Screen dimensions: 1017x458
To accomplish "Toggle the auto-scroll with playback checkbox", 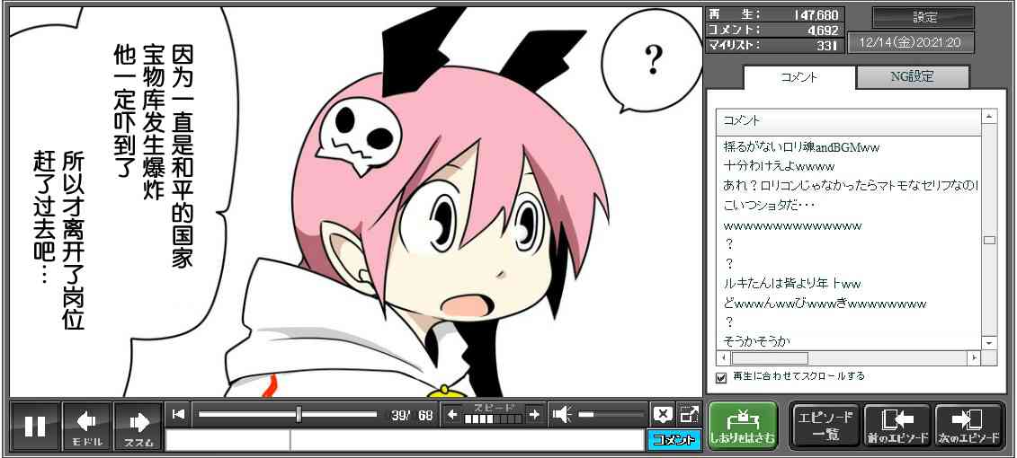I will click(x=720, y=377).
